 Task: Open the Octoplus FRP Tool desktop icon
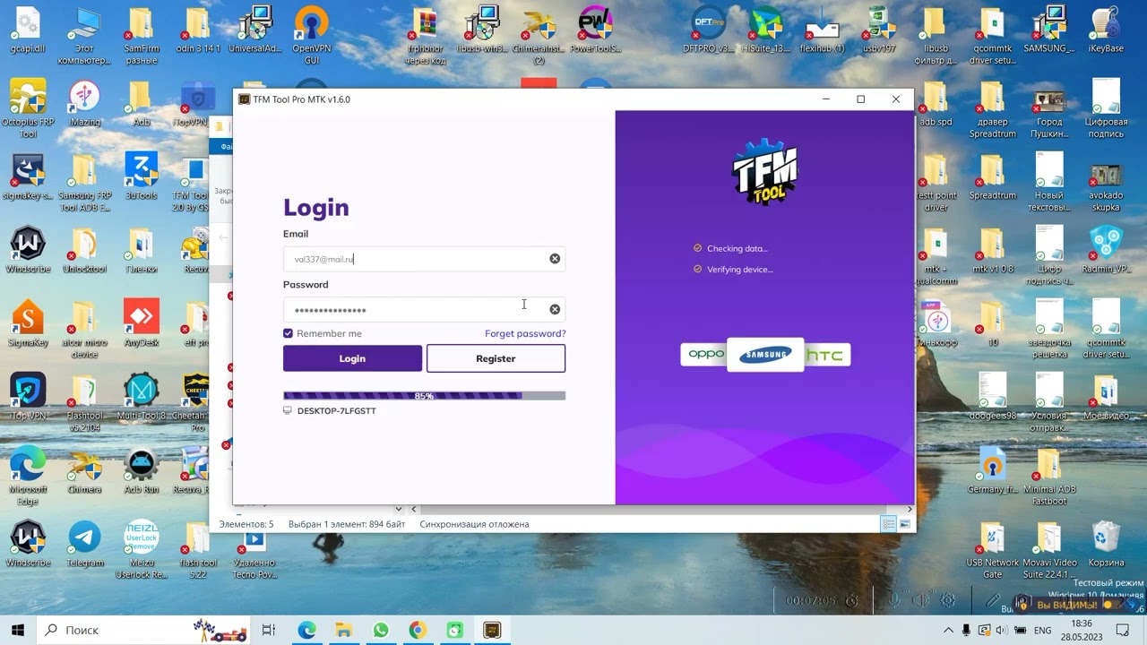(28, 109)
